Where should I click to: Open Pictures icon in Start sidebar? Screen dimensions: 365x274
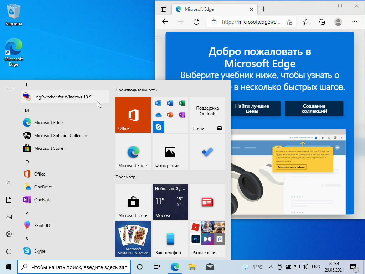point(9,217)
